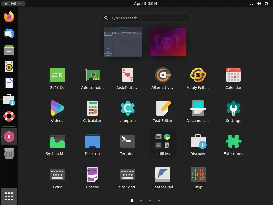Open the Desktop app icon
Screen dimensions: 273x205
(x=93, y=145)
